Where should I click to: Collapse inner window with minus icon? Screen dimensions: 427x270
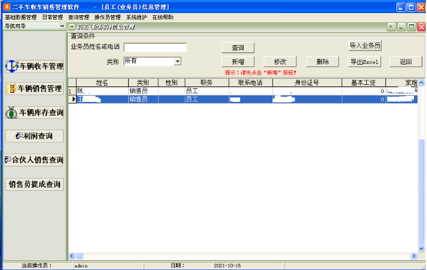(72, 27)
